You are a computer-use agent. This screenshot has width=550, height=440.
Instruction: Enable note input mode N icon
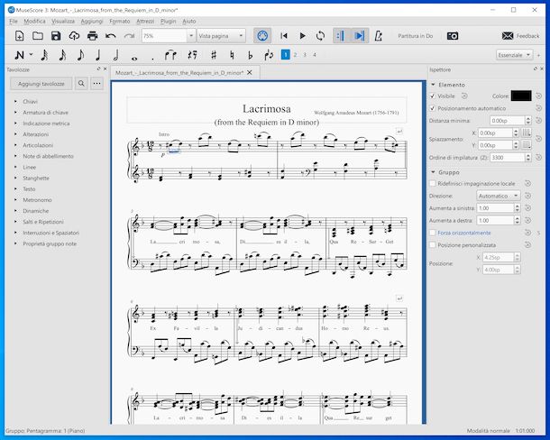tap(19, 55)
